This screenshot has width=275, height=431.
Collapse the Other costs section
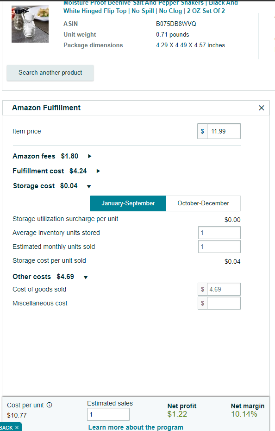click(86, 277)
